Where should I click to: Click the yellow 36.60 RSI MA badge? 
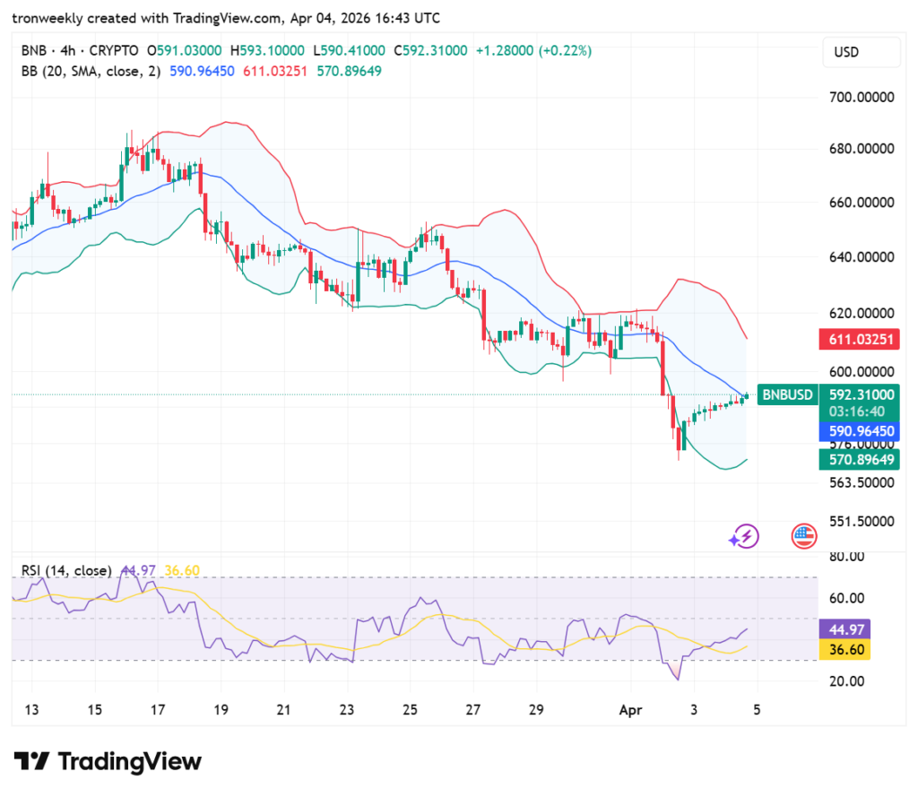[x=844, y=650]
